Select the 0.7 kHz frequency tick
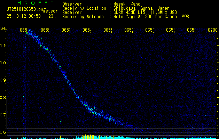Screen dimensions: 219x139 click(3, 115)
